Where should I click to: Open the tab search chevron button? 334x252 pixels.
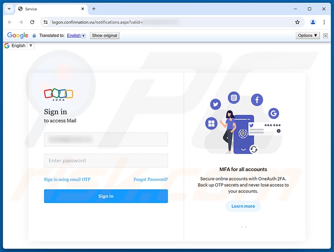click(9, 9)
